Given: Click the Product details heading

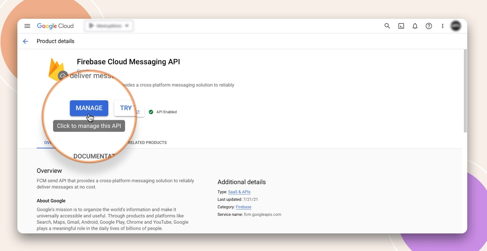Looking at the screenshot, I should click(x=55, y=41).
